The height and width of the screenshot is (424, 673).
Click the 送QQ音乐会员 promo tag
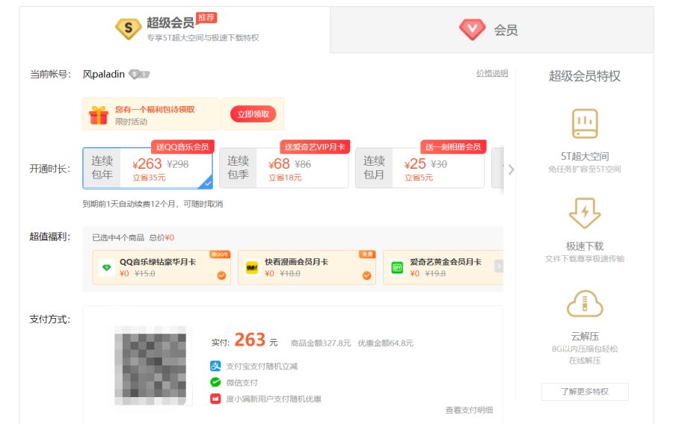point(182,147)
